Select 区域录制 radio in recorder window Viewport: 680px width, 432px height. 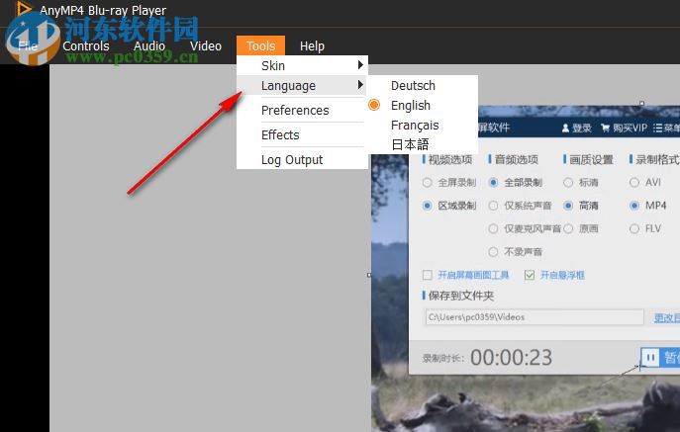click(x=428, y=206)
